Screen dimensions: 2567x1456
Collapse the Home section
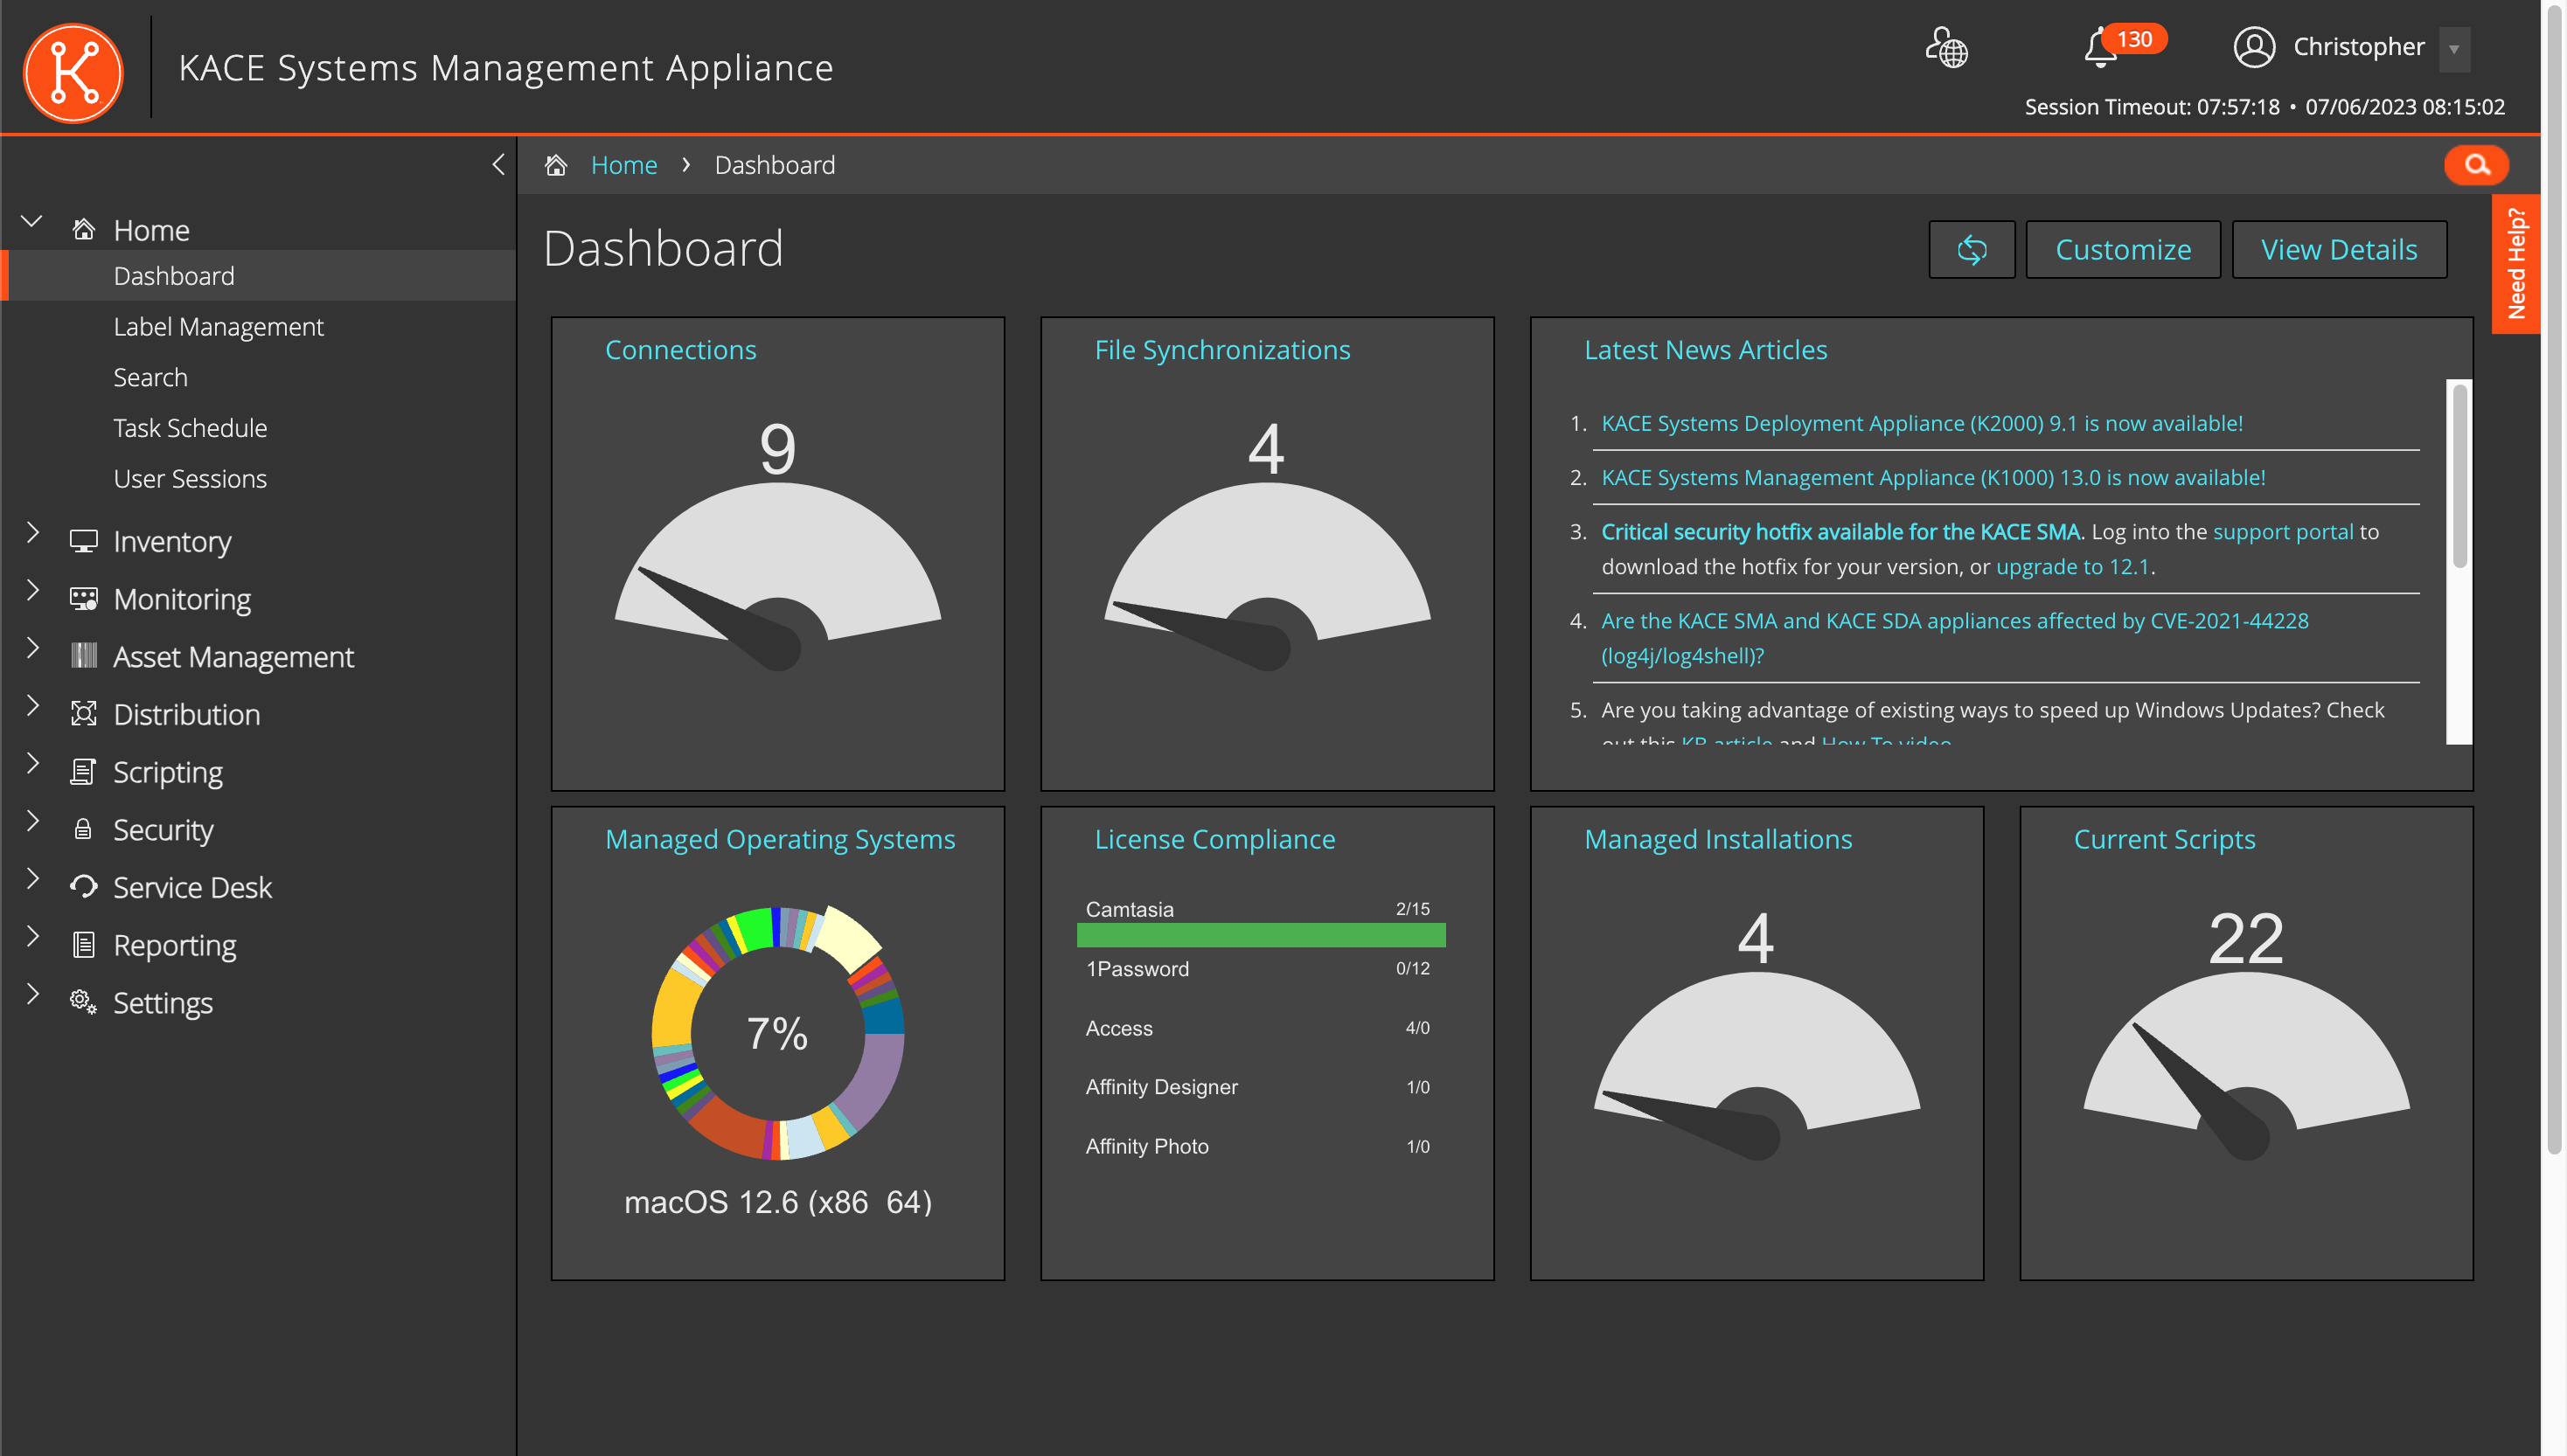pyautogui.click(x=33, y=222)
